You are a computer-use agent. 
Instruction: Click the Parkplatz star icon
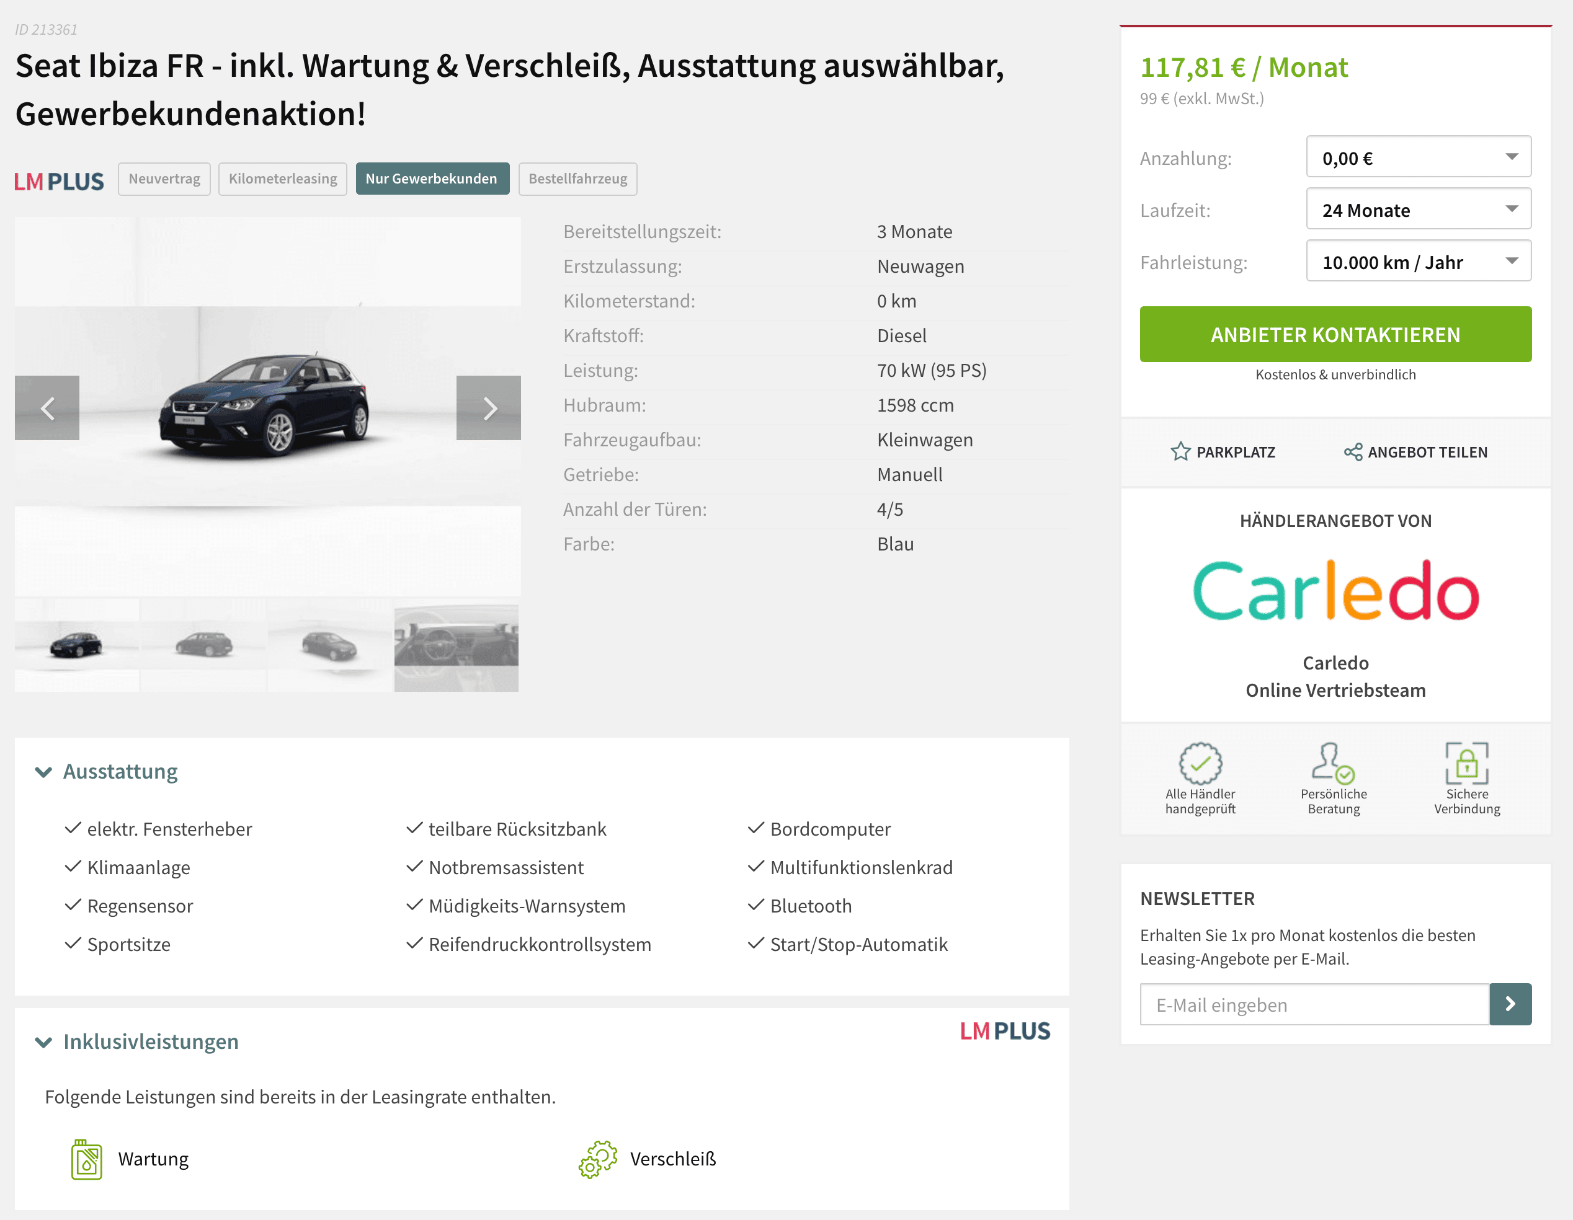tap(1180, 452)
